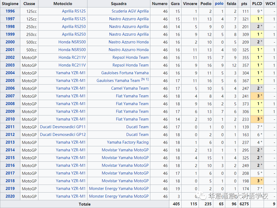Open the 1997 season link
This screenshot has height=208, width=277.
coord(10,19)
